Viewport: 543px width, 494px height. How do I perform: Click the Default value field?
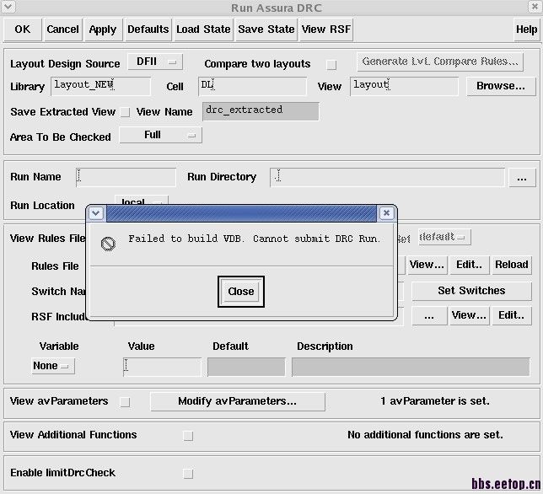246,367
